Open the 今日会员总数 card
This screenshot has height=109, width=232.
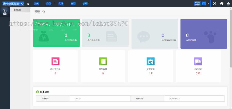click(105, 33)
